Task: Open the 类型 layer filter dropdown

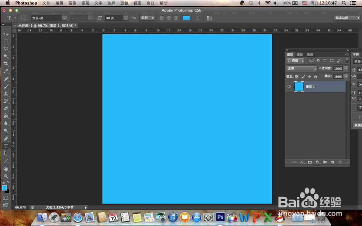Action: (295, 60)
